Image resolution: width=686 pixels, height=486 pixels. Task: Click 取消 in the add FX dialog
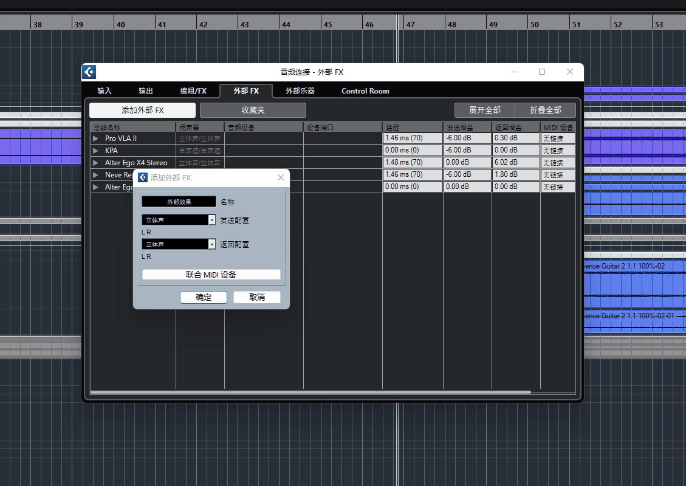click(257, 297)
